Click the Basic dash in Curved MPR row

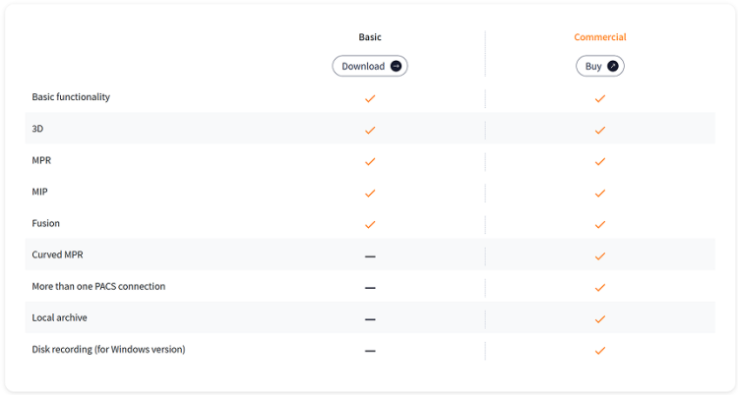[370, 256]
